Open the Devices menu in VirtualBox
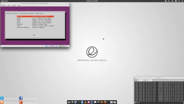Screen dimensions: 184x104 (14, 5)
